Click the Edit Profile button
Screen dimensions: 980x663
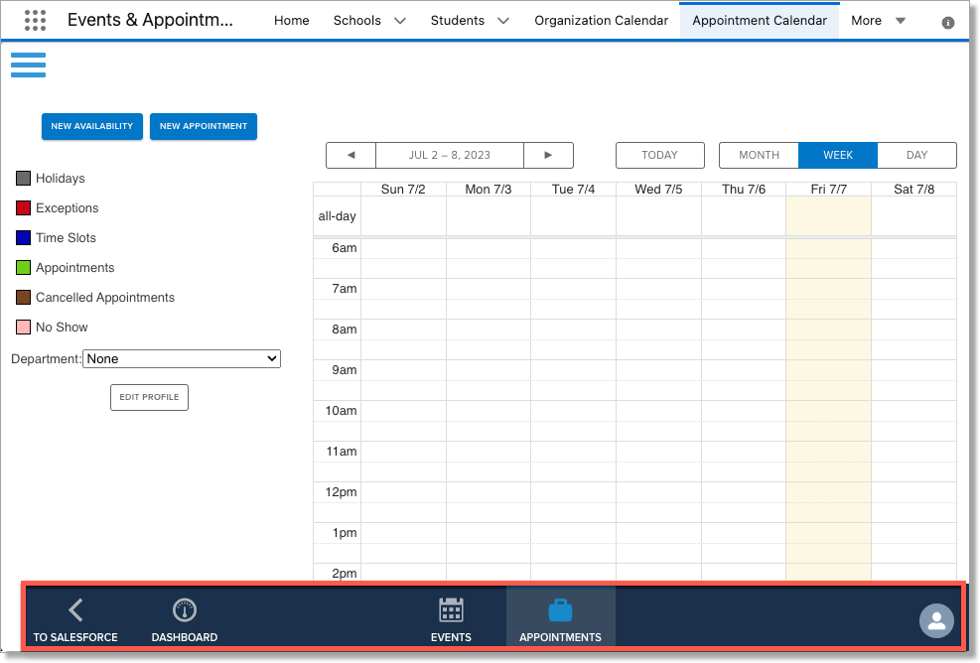(x=149, y=397)
